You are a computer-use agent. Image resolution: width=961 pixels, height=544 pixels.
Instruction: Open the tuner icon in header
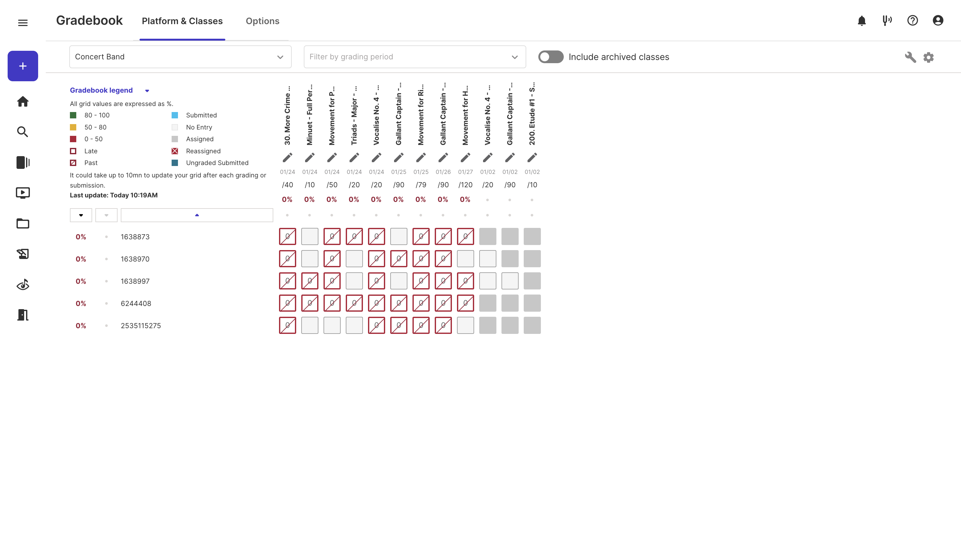pyautogui.click(x=887, y=21)
